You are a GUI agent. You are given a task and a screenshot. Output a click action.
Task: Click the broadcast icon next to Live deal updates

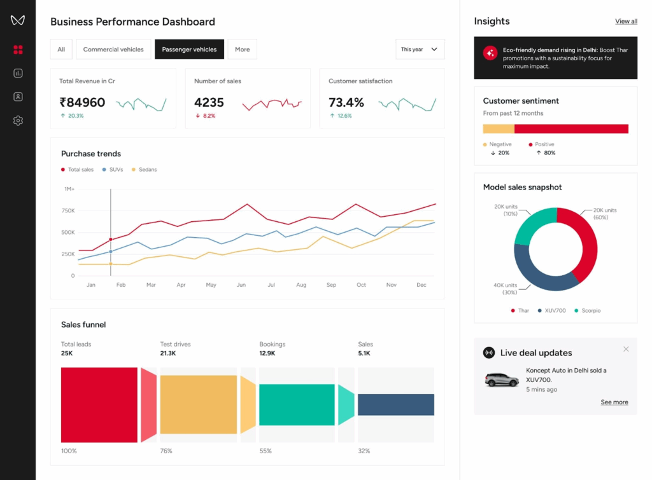(488, 353)
